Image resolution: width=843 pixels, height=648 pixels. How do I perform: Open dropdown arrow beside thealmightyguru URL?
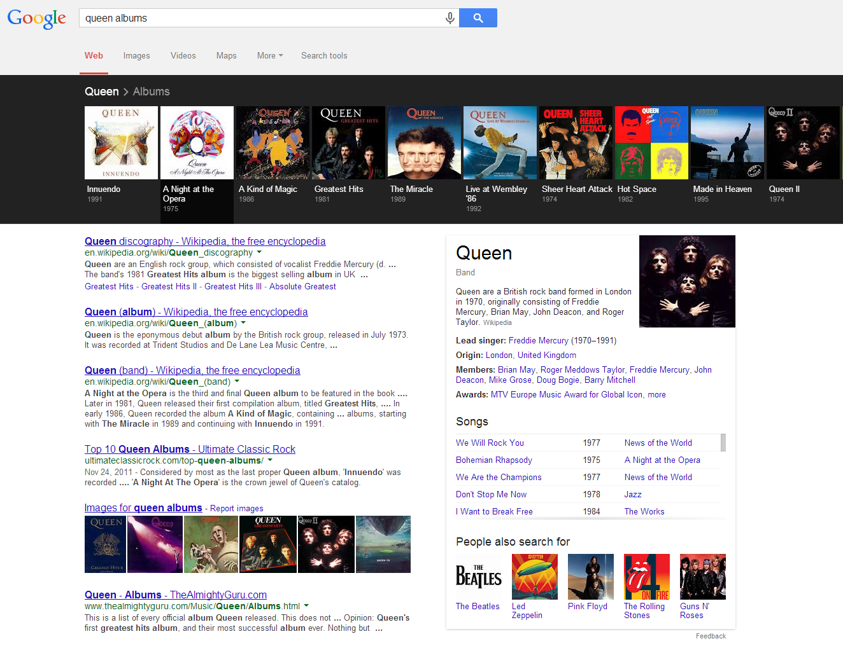(306, 606)
